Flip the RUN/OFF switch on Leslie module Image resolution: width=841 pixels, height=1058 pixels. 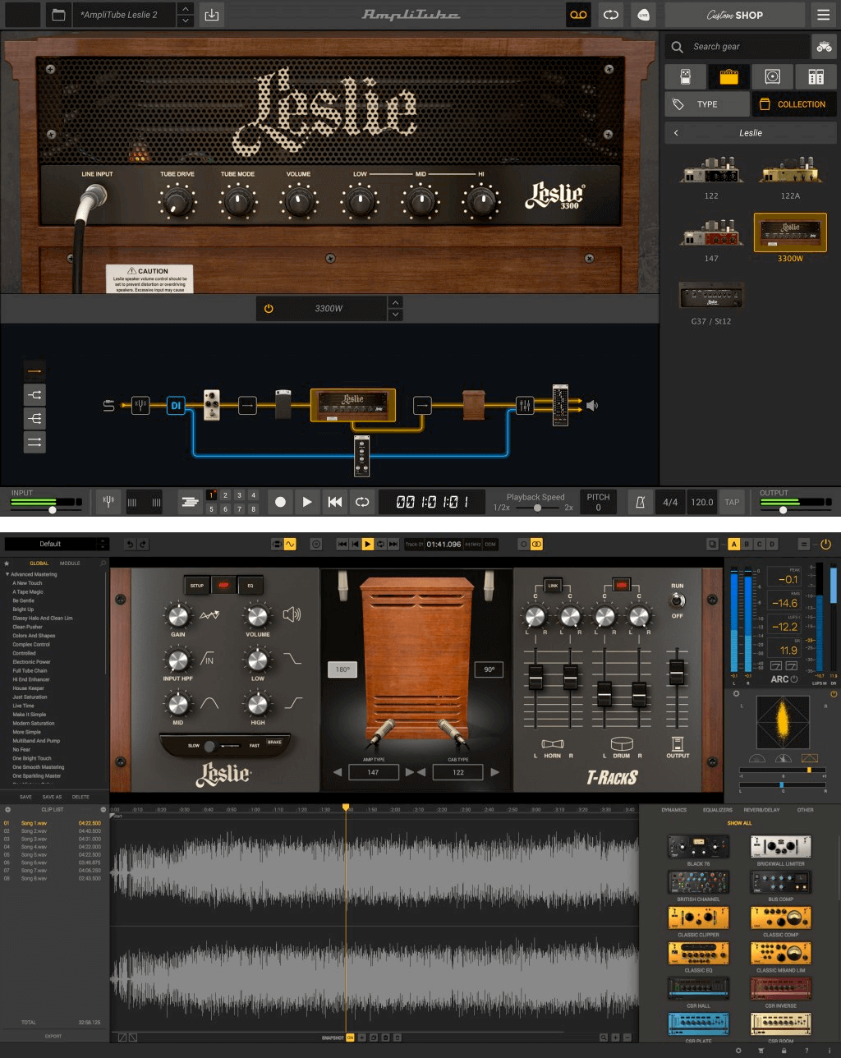tap(677, 600)
